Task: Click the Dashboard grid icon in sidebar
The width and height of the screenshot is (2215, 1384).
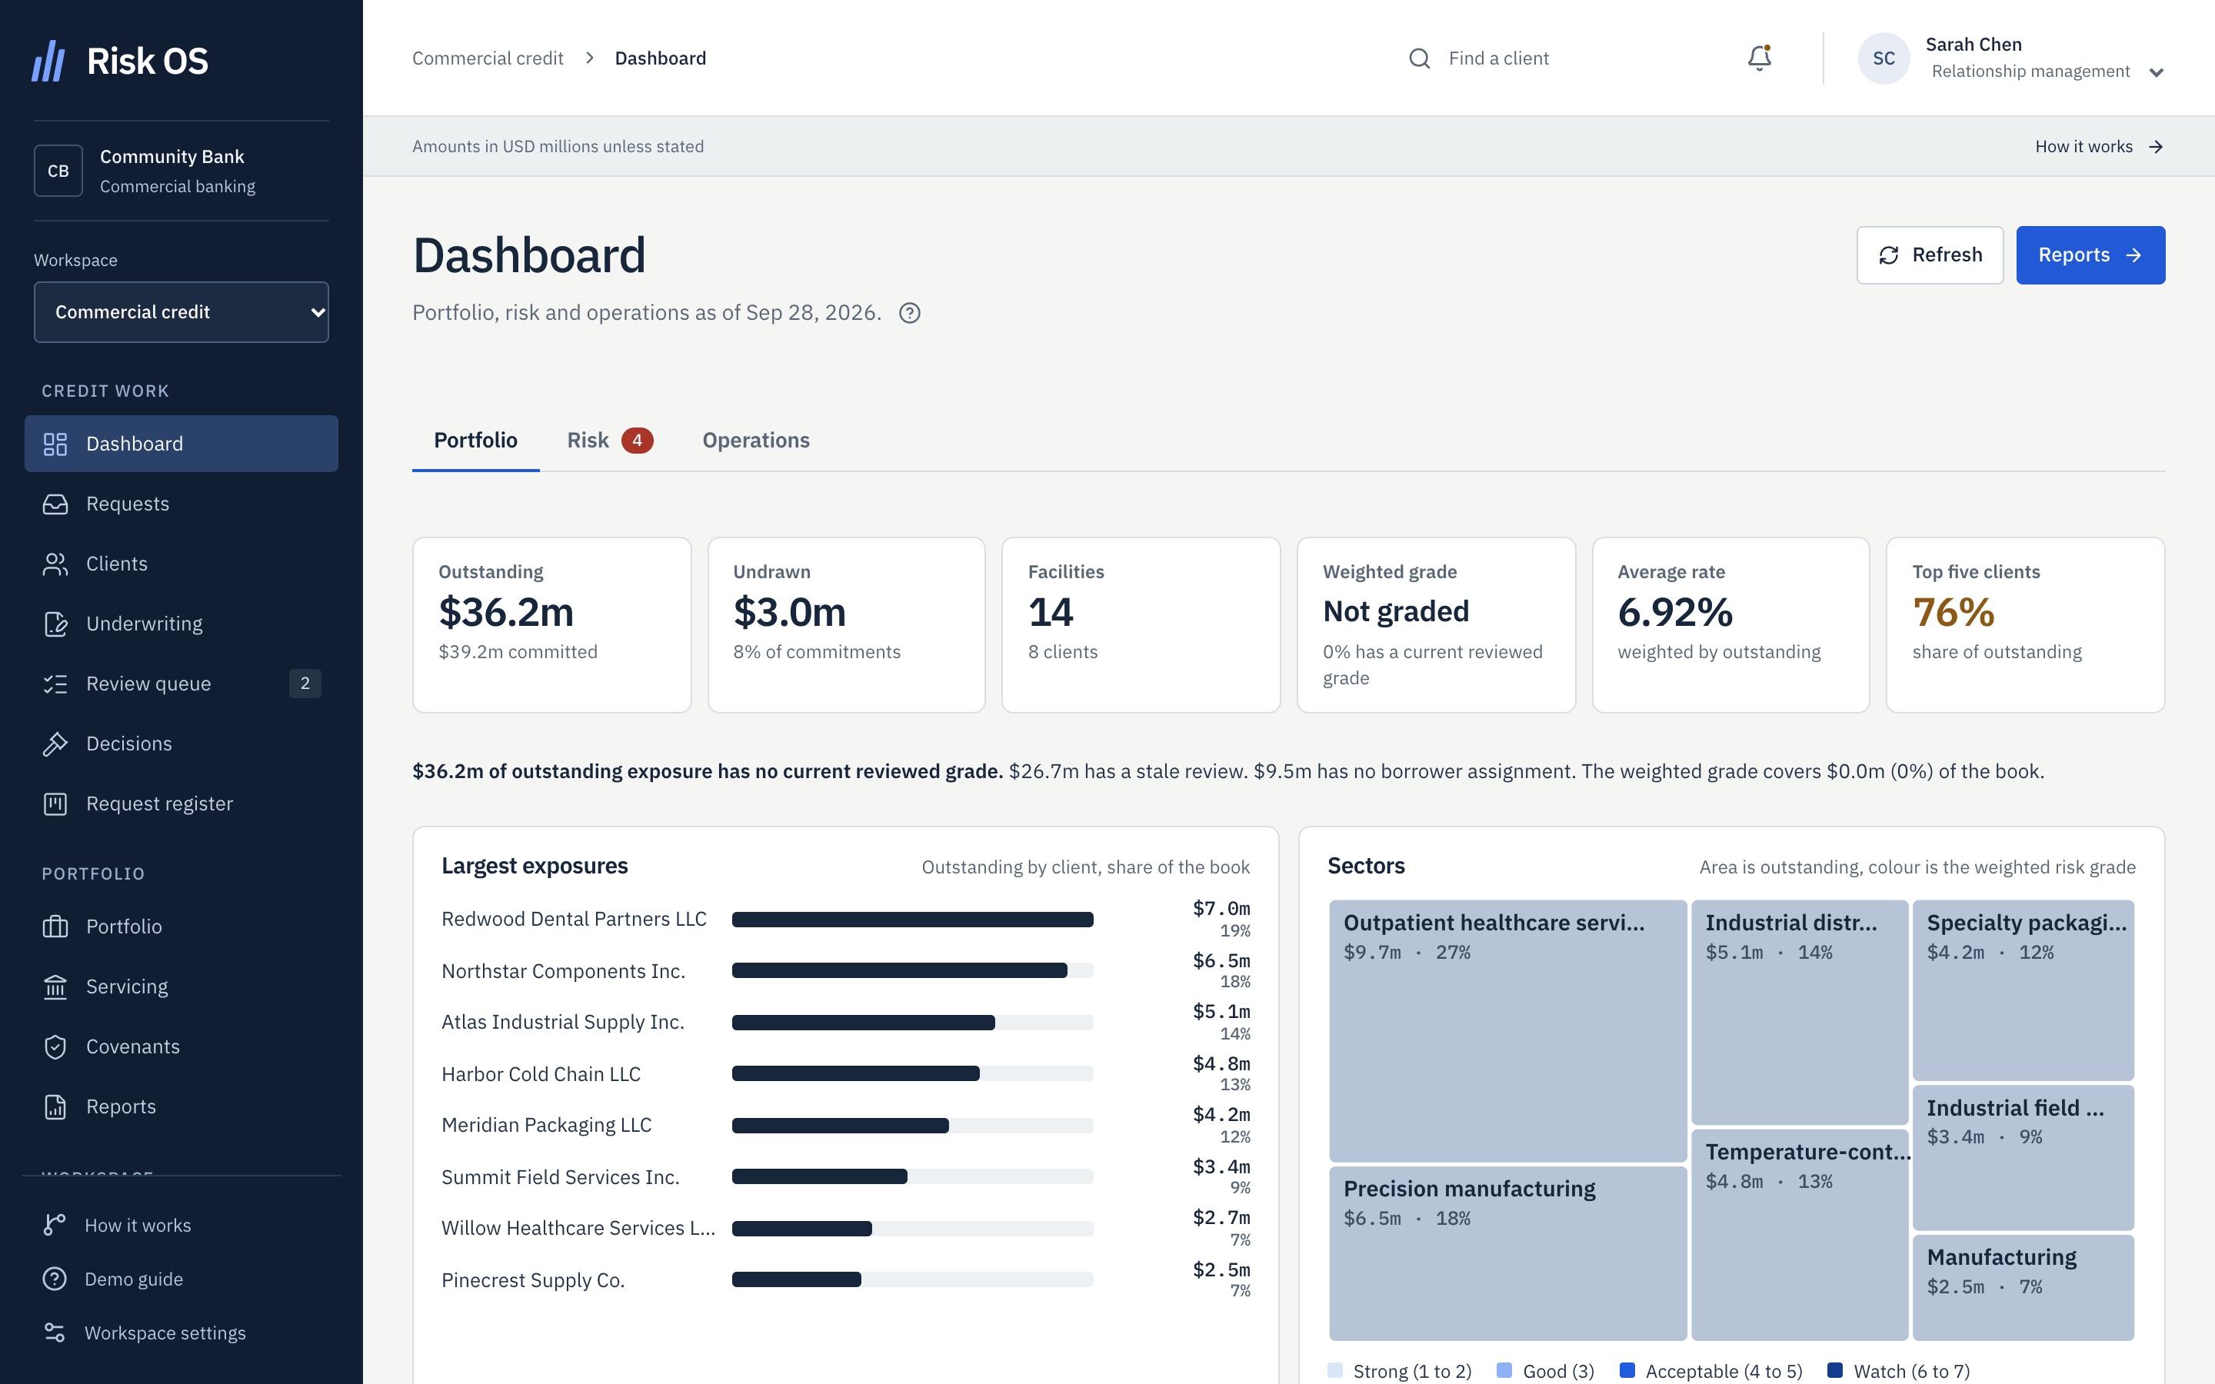Action: point(56,444)
